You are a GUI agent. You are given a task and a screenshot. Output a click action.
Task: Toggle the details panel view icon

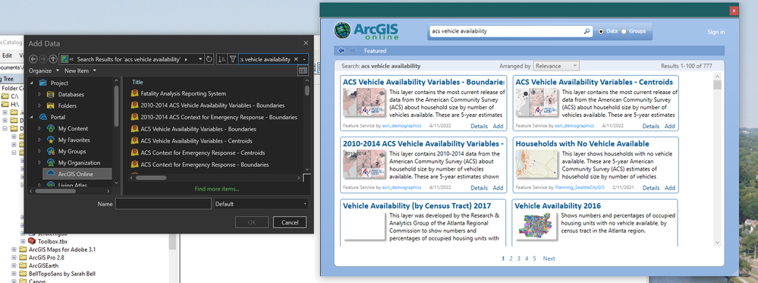click(x=303, y=71)
